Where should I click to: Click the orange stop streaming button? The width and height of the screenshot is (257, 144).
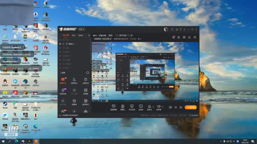click(x=191, y=107)
